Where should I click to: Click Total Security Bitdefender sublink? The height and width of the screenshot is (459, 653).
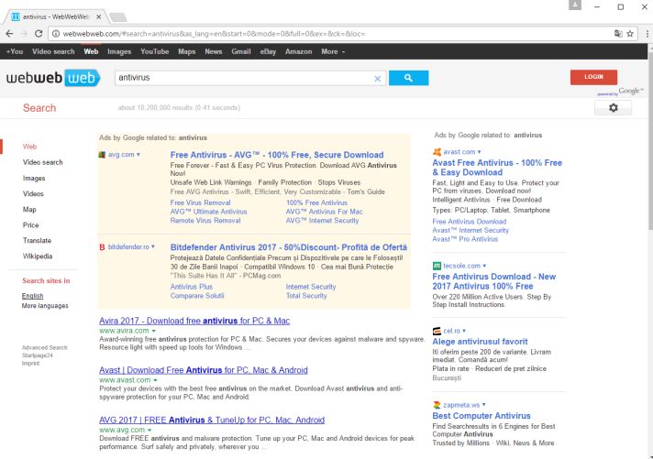[x=306, y=296]
